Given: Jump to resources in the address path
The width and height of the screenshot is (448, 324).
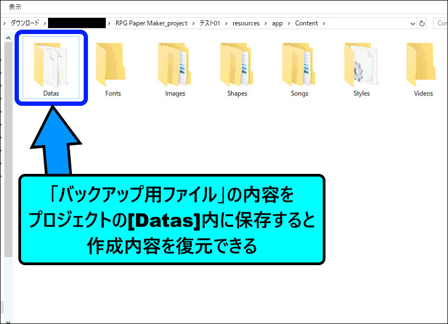Looking at the screenshot, I should tap(246, 23).
